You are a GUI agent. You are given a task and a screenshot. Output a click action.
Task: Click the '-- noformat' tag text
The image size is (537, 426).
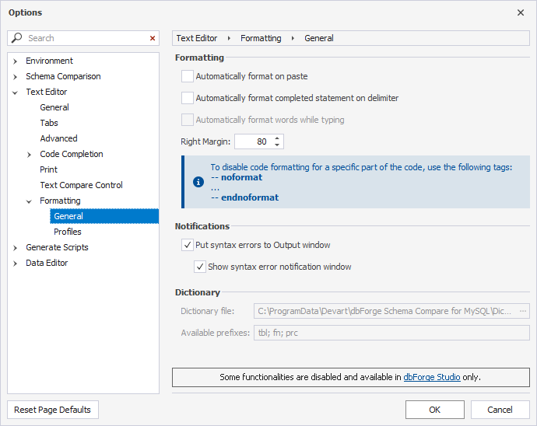point(237,177)
